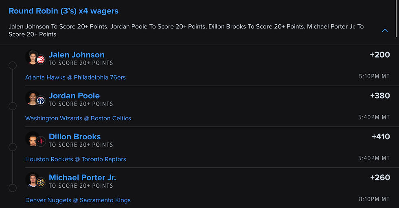Click the Round Robin (3's) x4 wagers heading
The height and width of the screenshot is (208, 399).
(64, 11)
